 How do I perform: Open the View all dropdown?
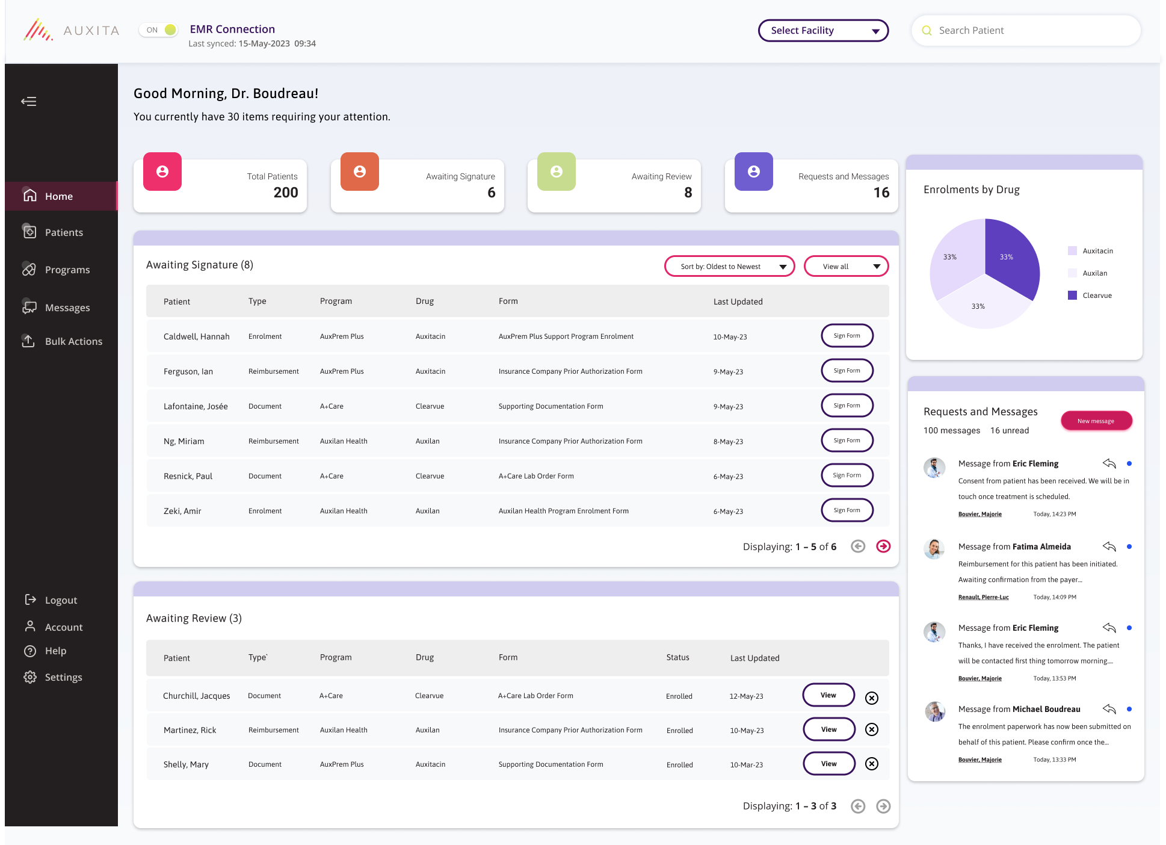(846, 267)
